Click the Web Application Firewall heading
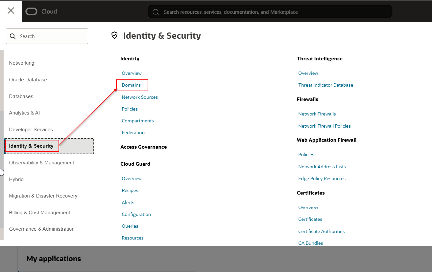432x272 pixels. (326, 140)
